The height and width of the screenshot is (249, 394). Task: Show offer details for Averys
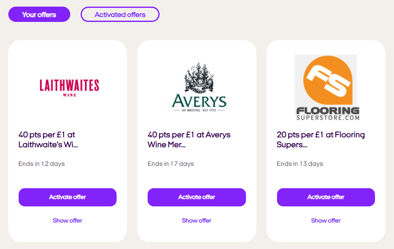pyautogui.click(x=196, y=220)
